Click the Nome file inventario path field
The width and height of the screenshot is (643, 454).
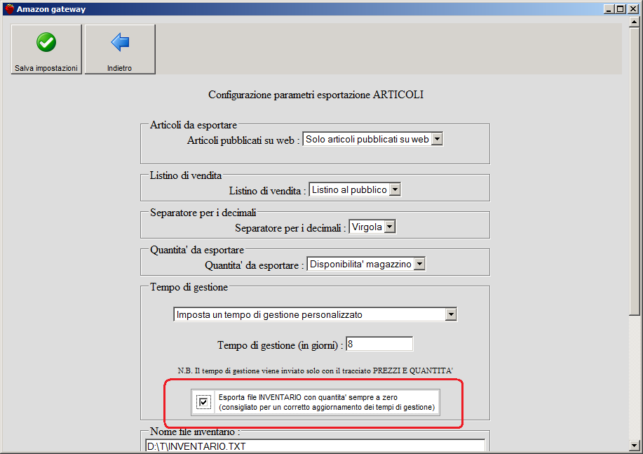pos(315,446)
